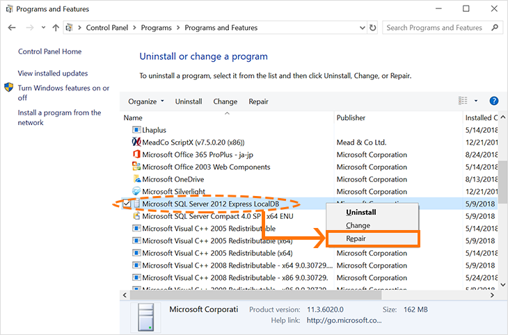Screen dimensions: 508x335
Task: Click the details pane server icon
Action: coord(145,317)
